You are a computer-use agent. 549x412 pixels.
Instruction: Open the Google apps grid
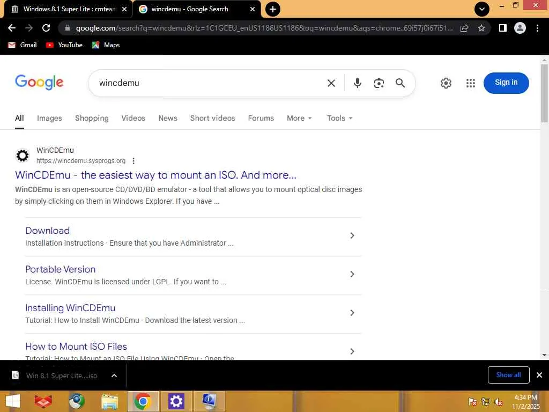pyautogui.click(x=471, y=83)
